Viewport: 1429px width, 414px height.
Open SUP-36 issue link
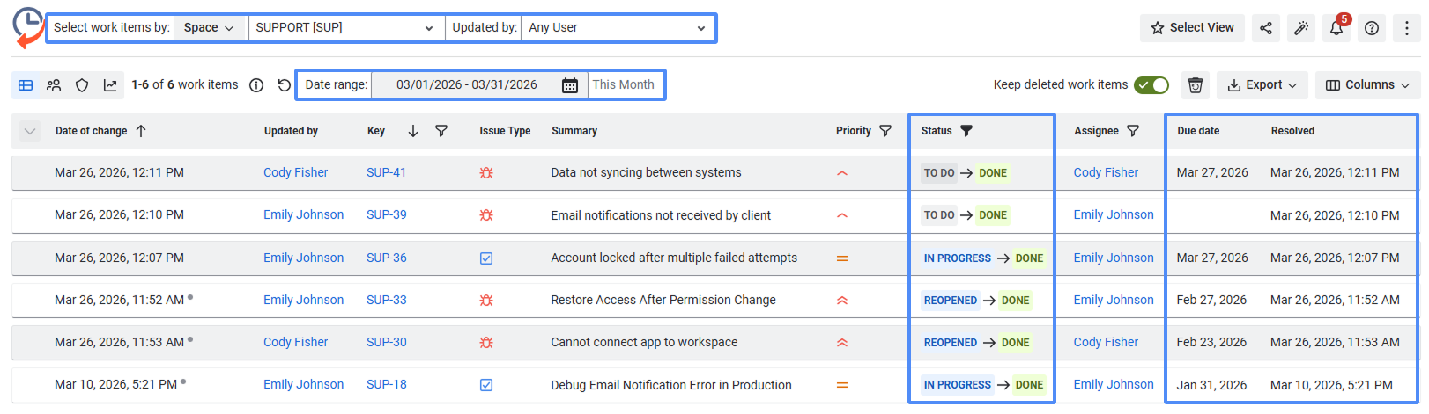click(386, 258)
